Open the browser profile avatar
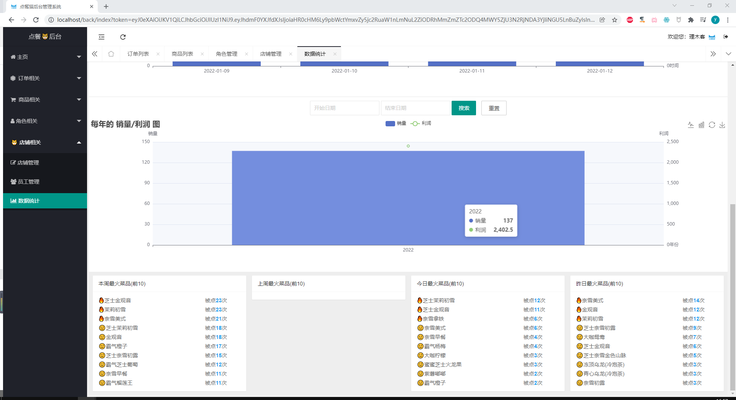 click(x=715, y=20)
